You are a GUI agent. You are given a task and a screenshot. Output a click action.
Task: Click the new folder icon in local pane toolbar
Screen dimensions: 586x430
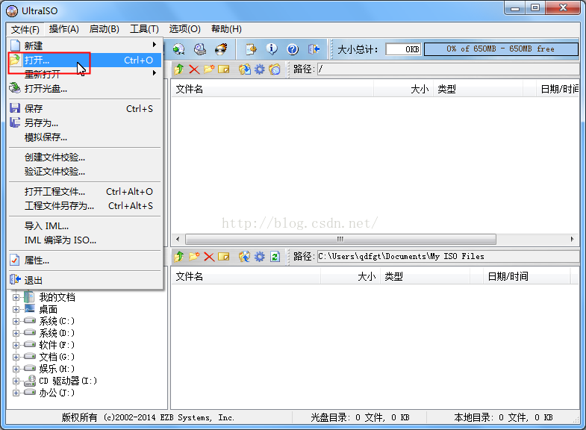(x=194, y=256)
